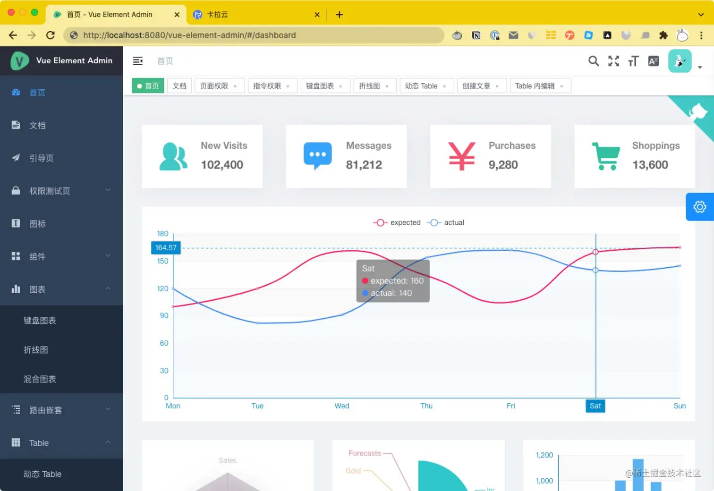
Task: Collapse the 图表 sidebar menu
Action: [x=61, y=289]
